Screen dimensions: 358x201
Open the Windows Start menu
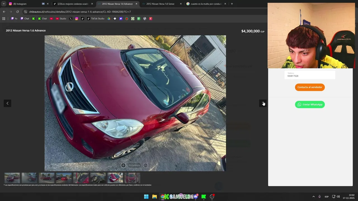(x=146, y=197)
